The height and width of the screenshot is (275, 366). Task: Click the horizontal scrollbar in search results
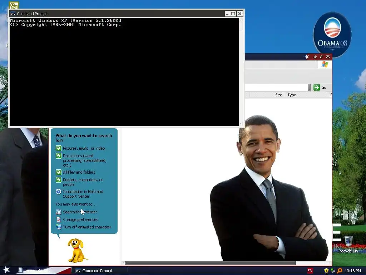pos(211,263)
